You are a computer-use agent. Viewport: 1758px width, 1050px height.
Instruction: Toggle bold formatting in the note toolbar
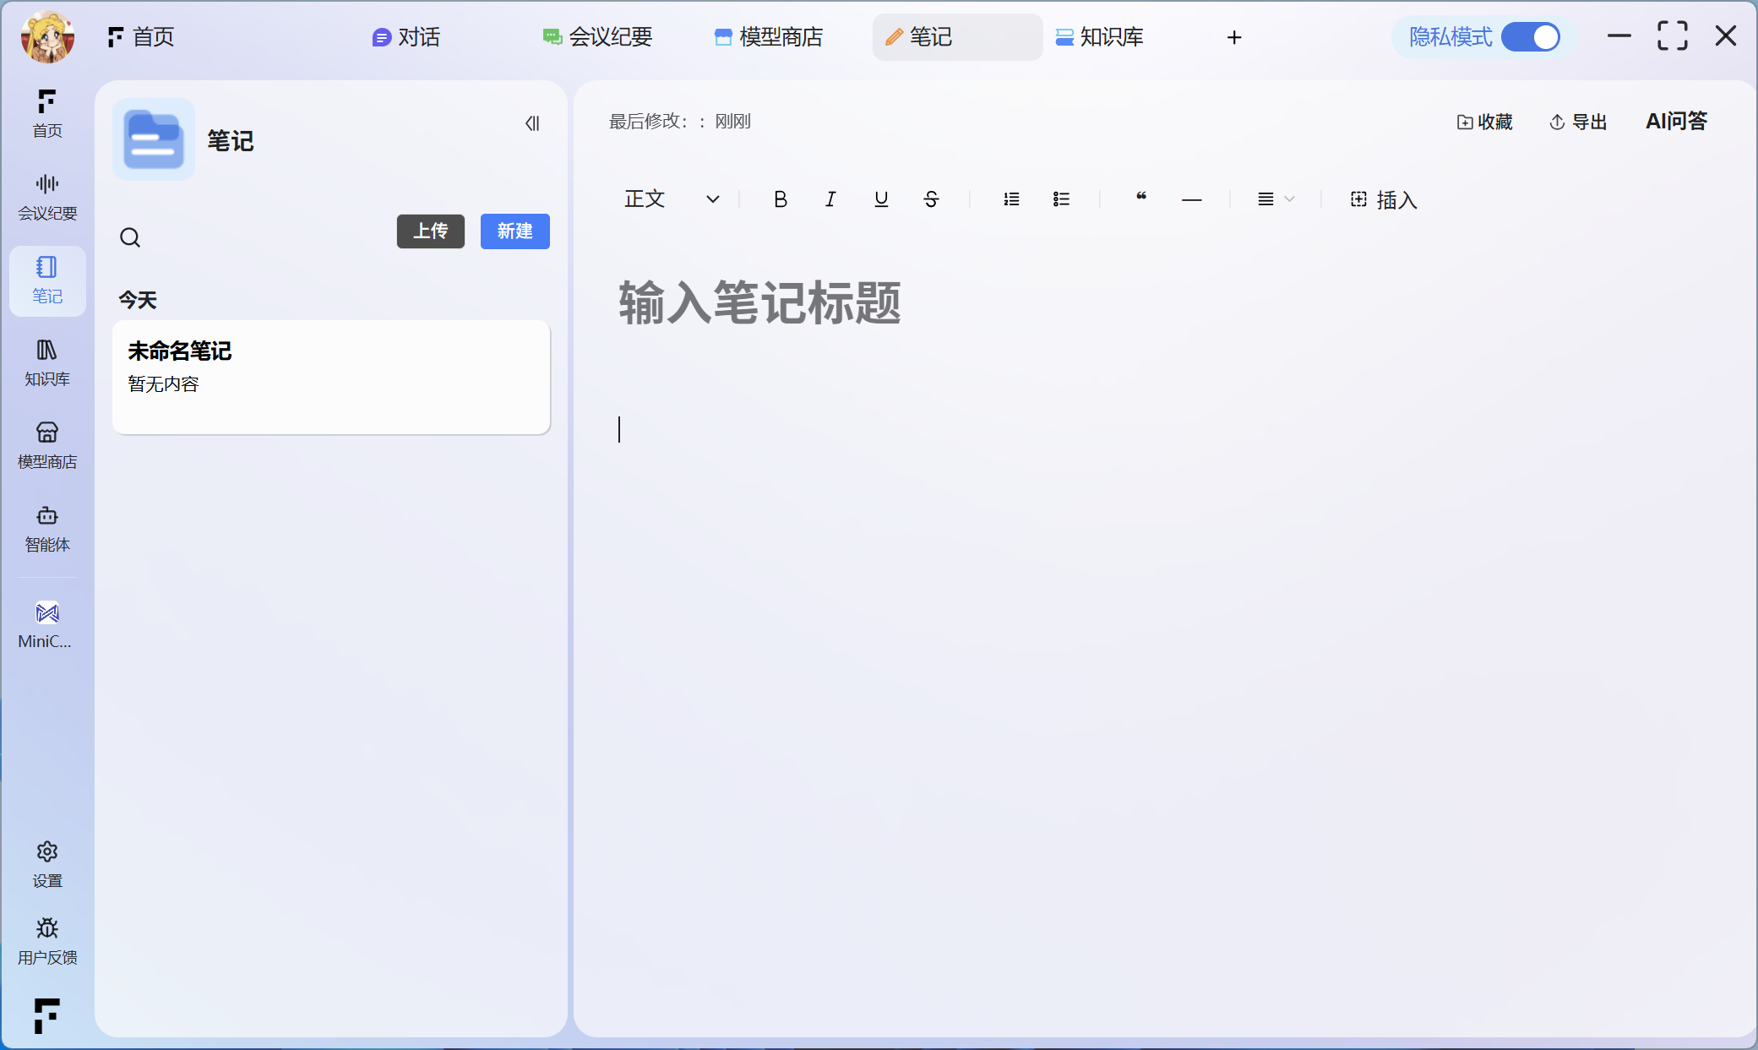780,199
